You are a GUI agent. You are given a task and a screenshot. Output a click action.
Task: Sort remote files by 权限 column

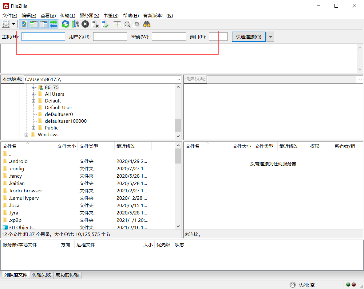320,146
